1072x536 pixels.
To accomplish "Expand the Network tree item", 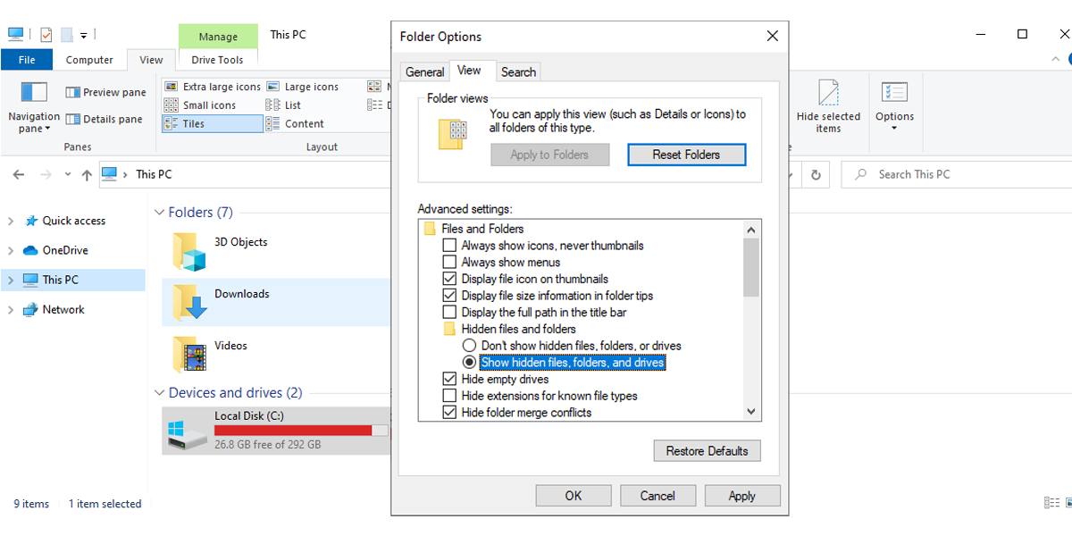I will (x=13, y=309).
